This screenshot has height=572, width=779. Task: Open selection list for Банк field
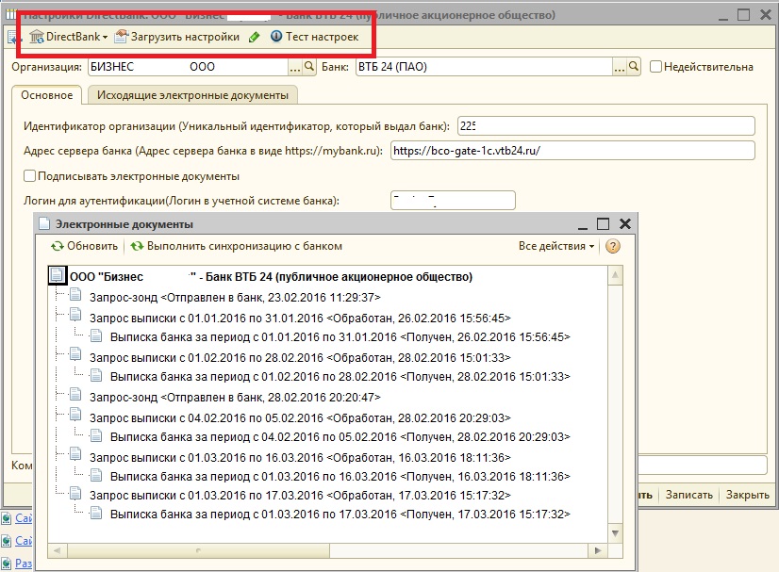pos(619,67)
